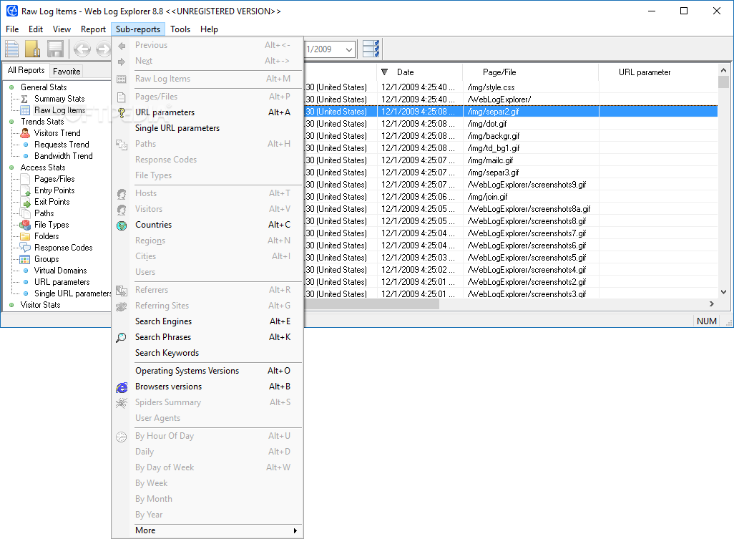Click the Entry Points icon in tree
Screen dimensions: 734x539
coord(25,190)
